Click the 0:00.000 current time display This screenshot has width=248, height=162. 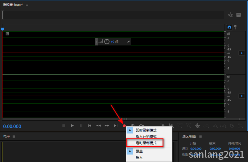[x=12, y=126]
